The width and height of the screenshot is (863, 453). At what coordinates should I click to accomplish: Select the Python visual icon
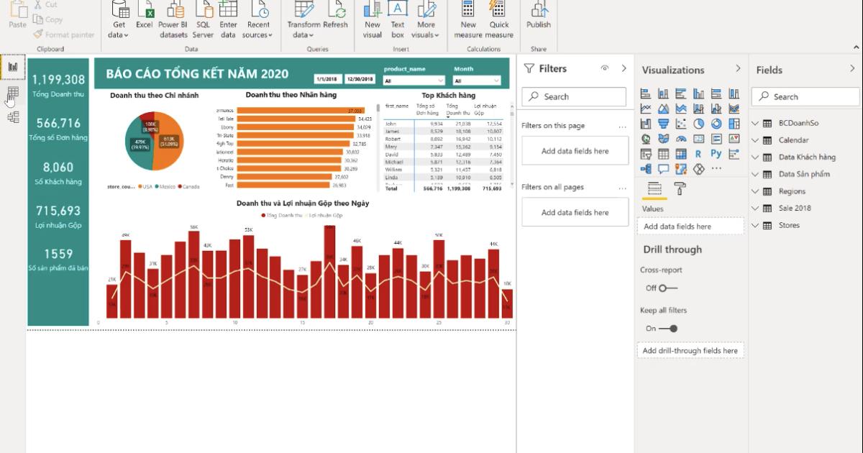(716, 154)
